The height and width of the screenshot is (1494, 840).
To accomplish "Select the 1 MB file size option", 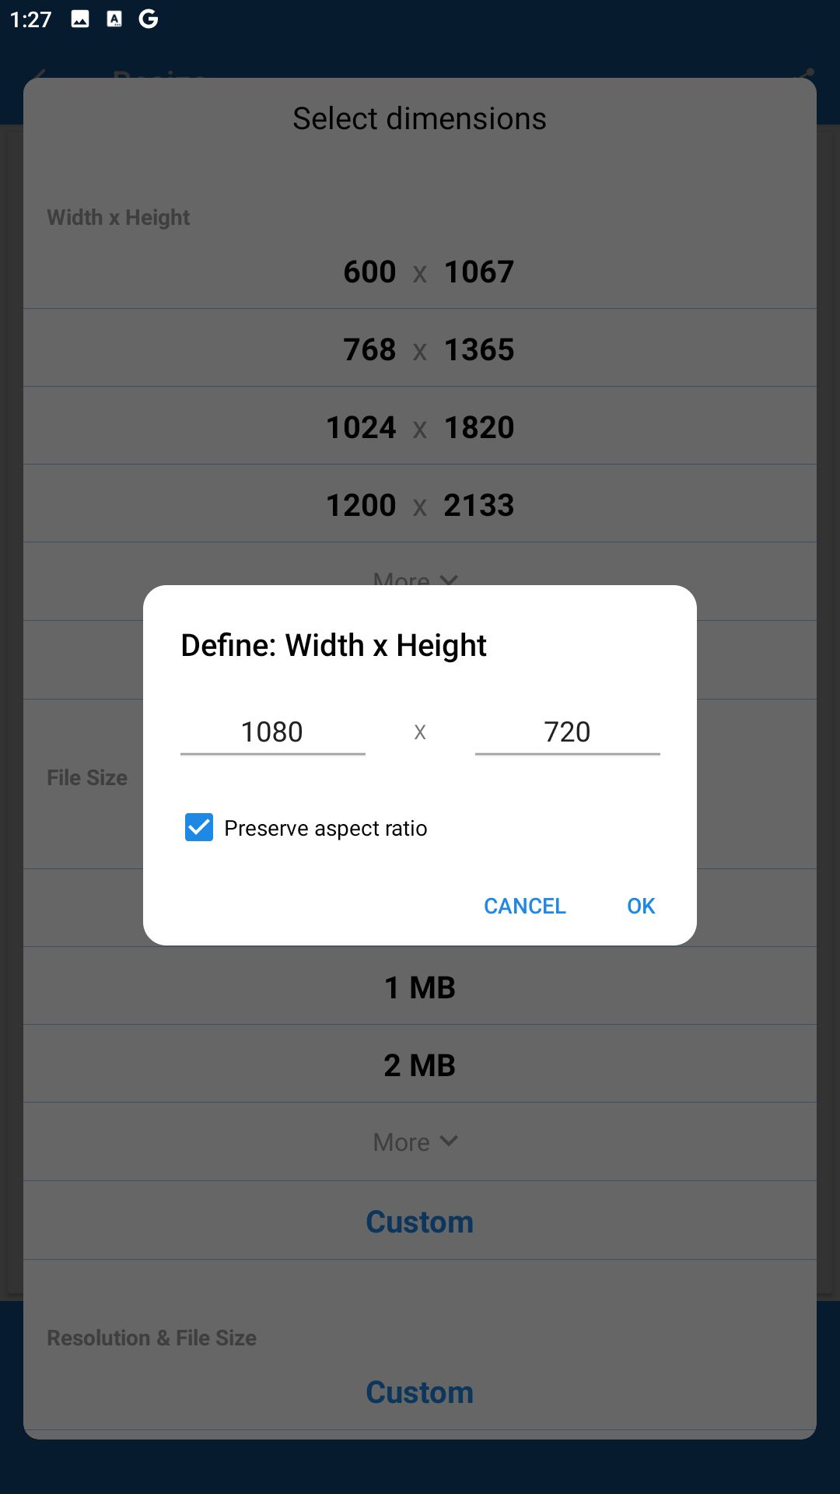I will 420,987.
